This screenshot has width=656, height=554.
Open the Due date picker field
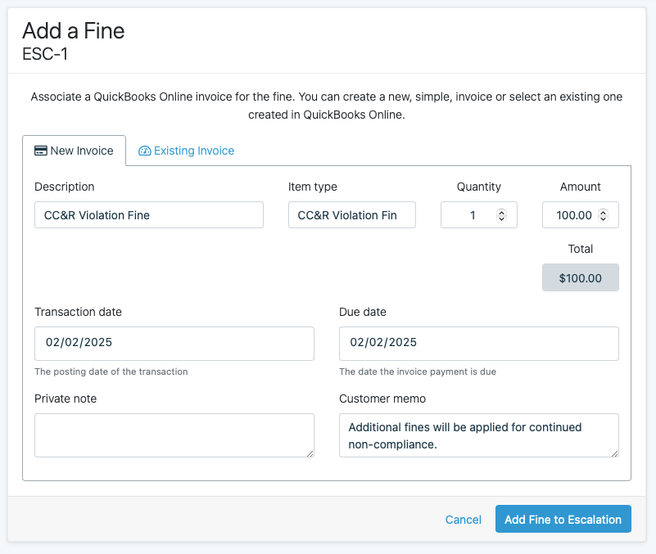pyautogui.click(x=479, y=344)
